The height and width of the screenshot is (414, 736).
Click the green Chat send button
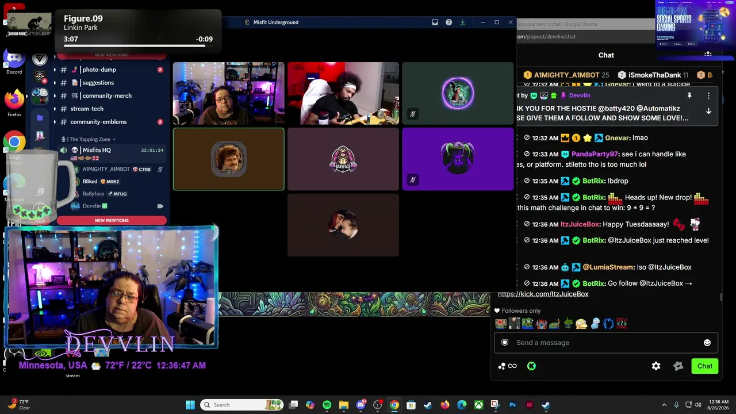pos(705,366)
